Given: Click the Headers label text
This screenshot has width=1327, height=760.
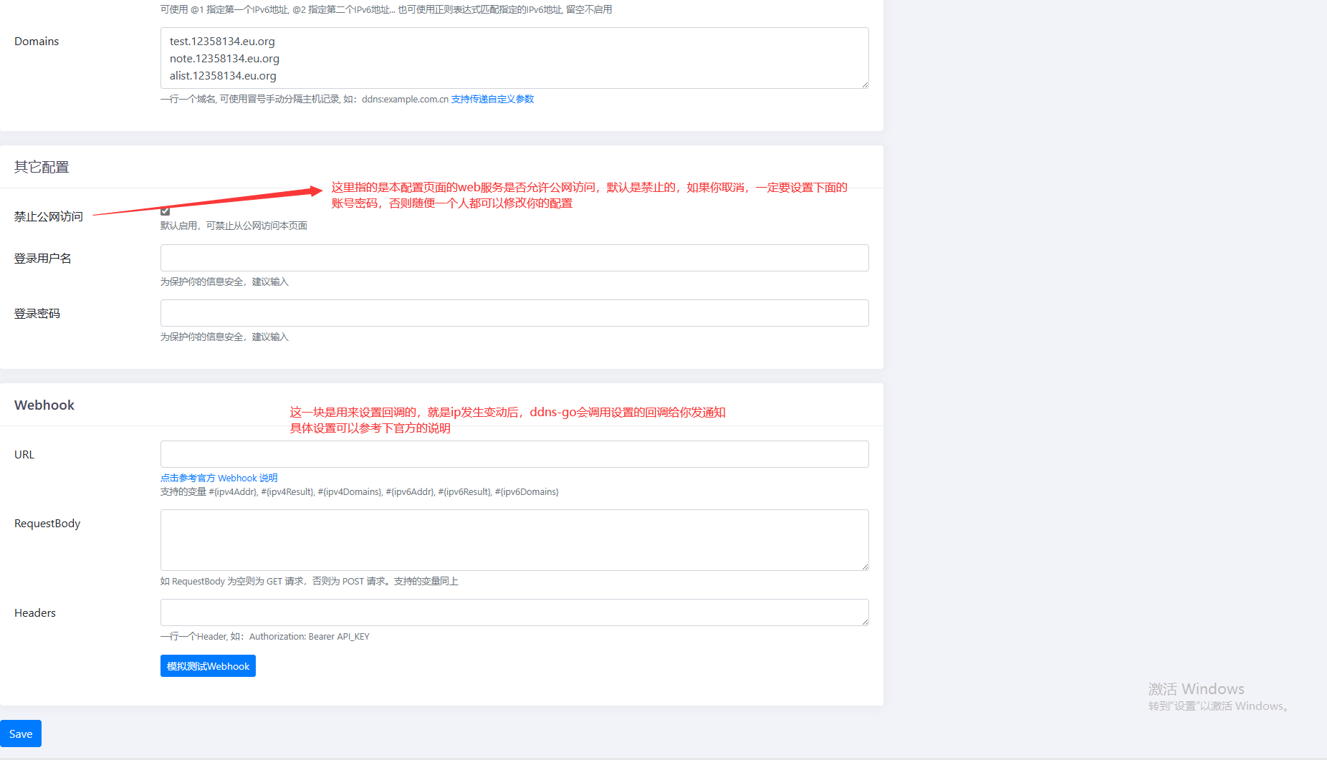Looking at the screenshot, I should click(x=35, y=613).
